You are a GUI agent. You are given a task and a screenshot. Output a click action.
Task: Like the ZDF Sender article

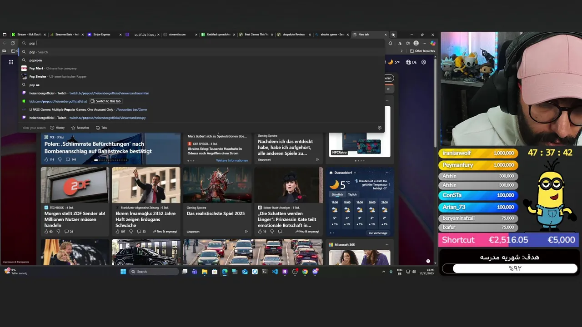coord(48,232)
